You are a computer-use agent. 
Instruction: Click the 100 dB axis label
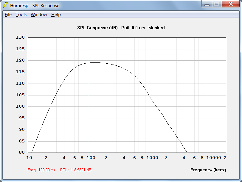point(20,106)
